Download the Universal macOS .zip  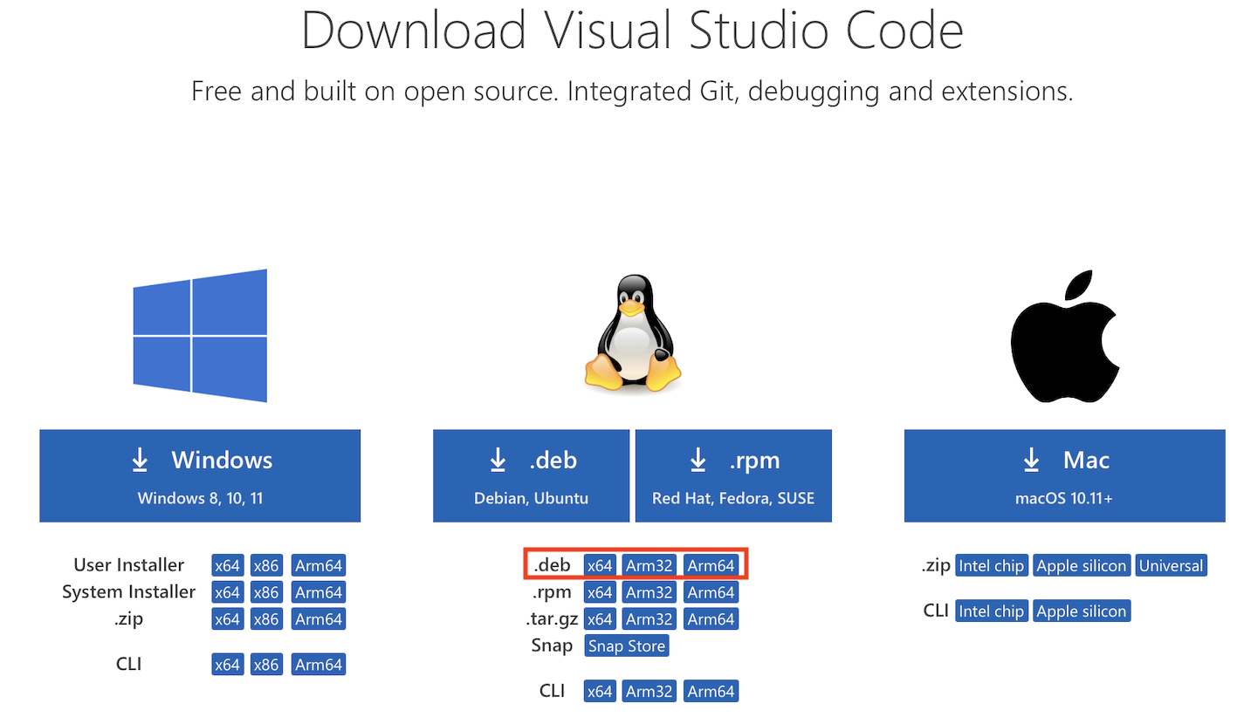tap(1171, 565)
